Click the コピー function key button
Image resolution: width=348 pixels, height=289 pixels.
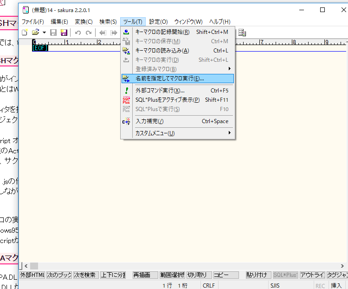click(226, 275)
